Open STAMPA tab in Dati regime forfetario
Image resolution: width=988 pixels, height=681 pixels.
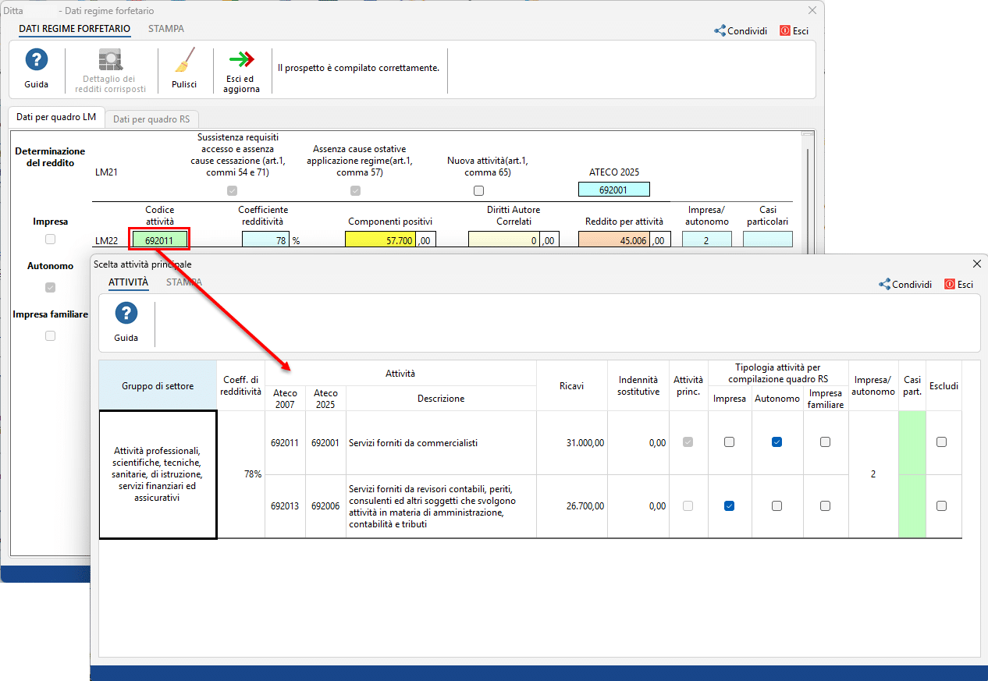166,29
